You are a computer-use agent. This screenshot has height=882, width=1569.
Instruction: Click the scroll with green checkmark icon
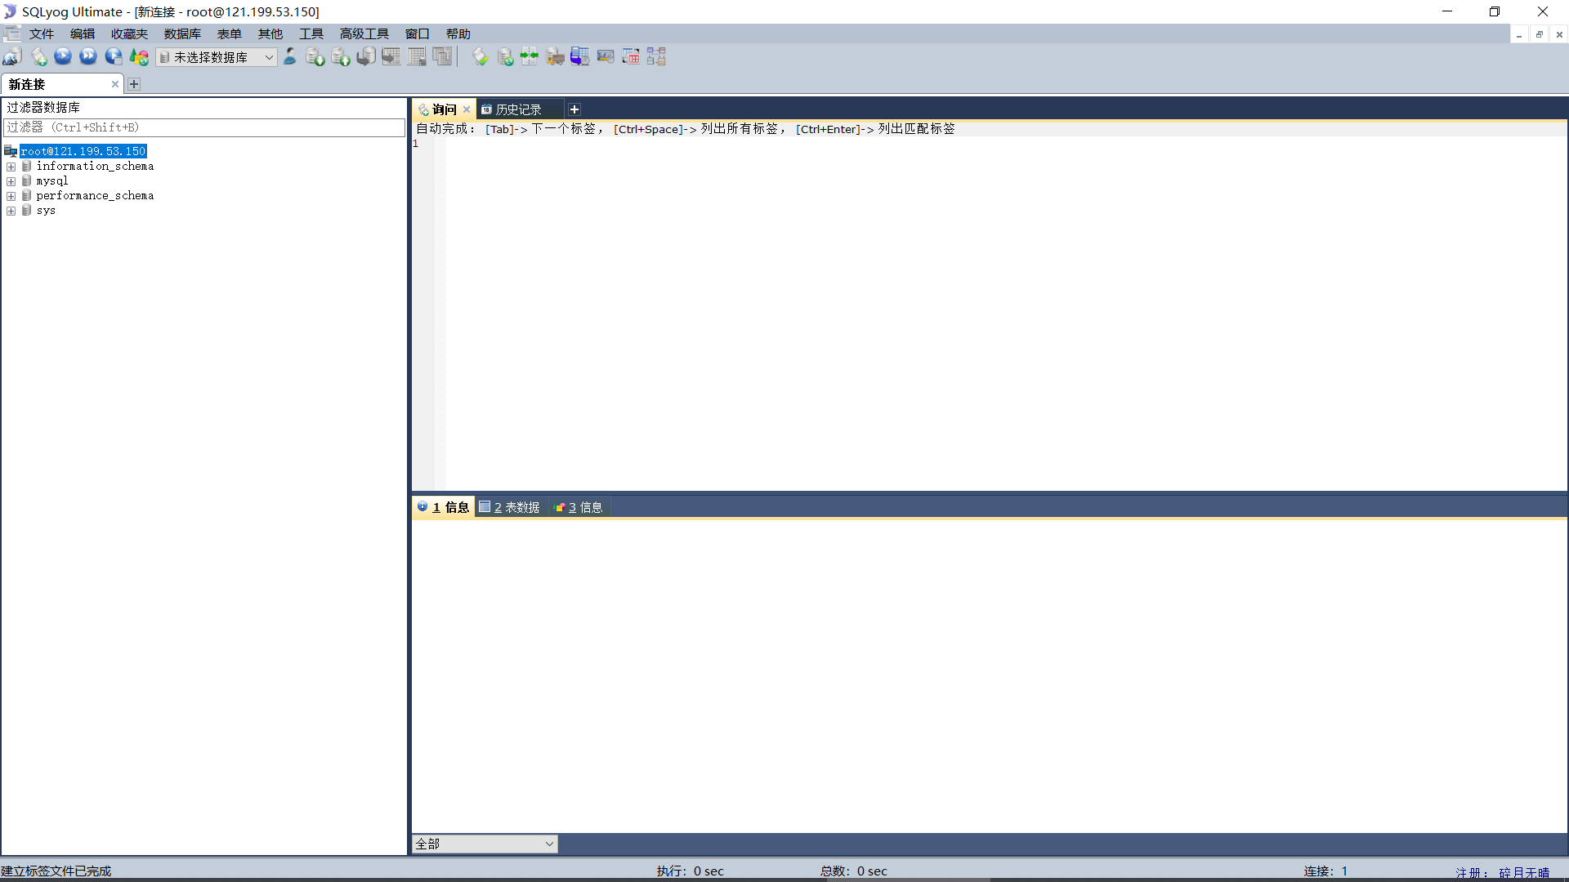tap(481, 56)
